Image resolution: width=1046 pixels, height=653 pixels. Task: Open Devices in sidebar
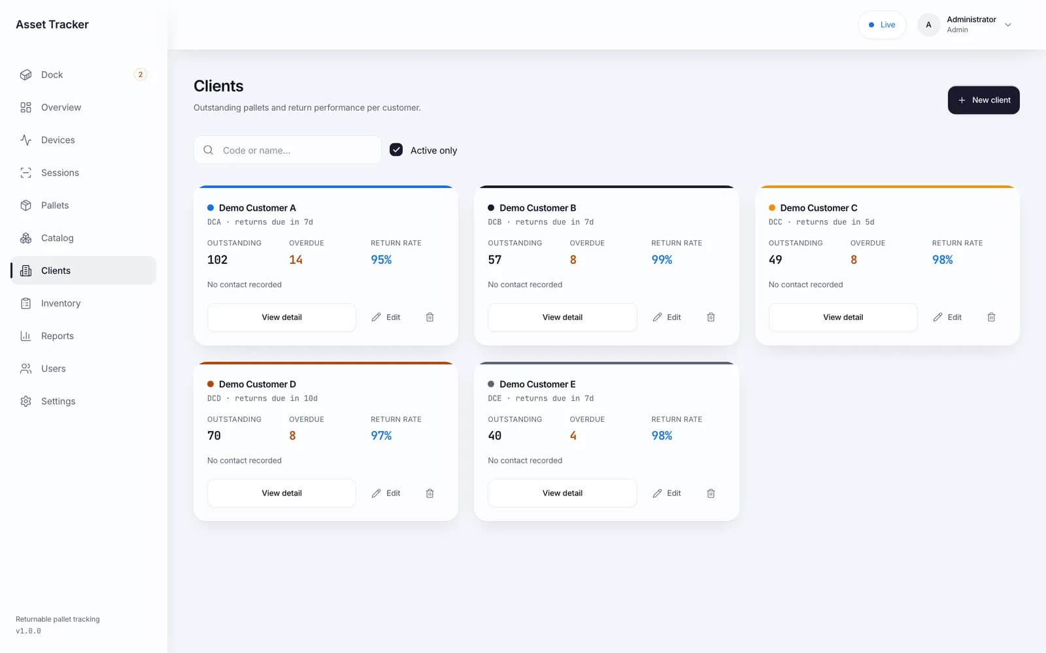click(83, 140)
